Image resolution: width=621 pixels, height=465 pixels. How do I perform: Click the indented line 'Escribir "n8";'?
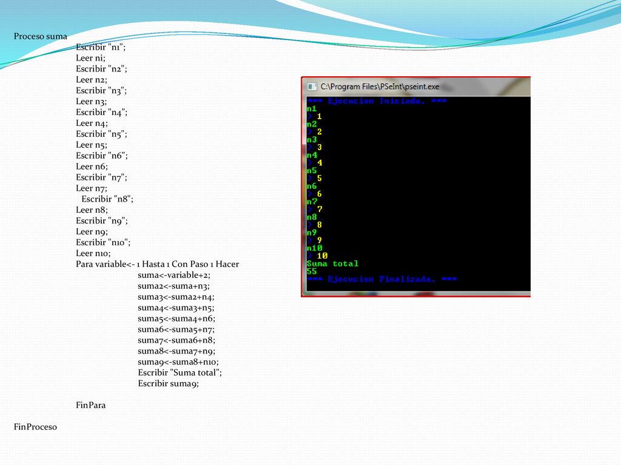[107, 199]
